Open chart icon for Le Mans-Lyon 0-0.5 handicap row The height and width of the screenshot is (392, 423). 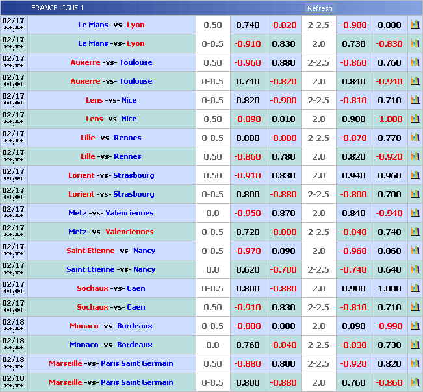[415, 44]
